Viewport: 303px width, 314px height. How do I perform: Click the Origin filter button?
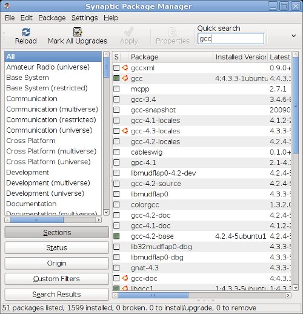56,263
